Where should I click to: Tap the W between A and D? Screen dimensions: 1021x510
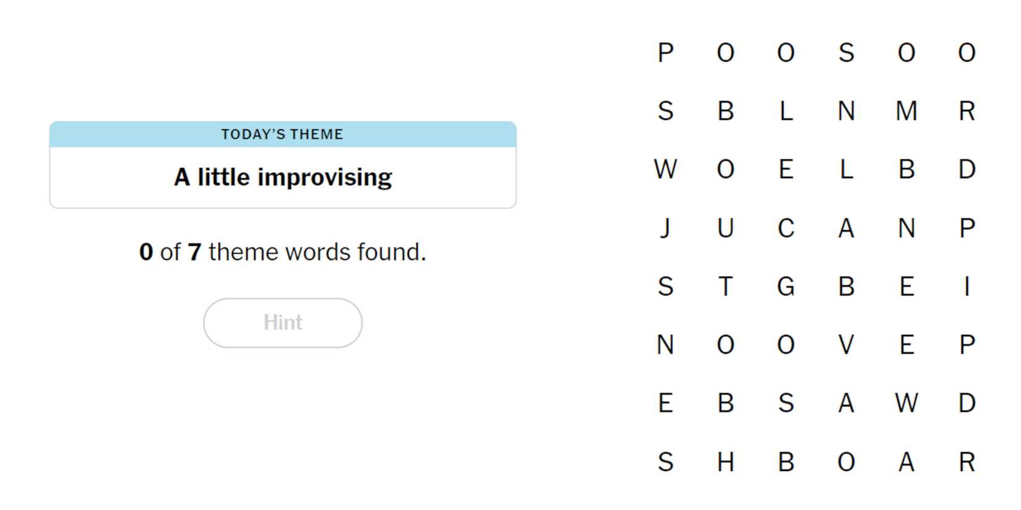point(907,403)
